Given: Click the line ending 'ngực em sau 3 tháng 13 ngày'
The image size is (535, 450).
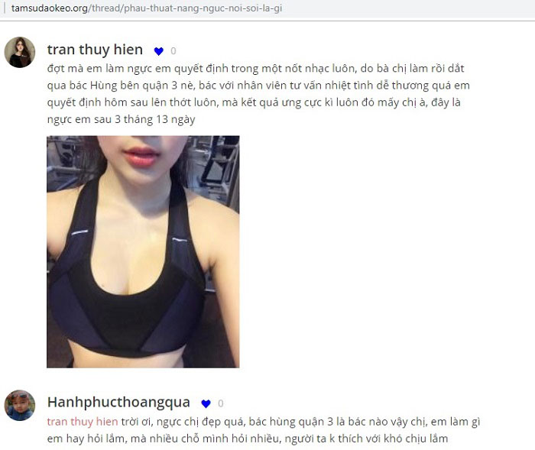Looking at the screenshot, I should pos(121,120).
